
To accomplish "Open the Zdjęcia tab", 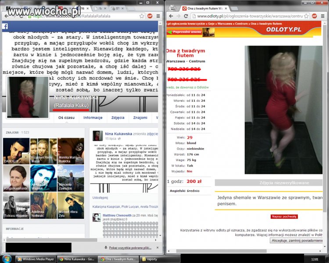I will 118,117.
